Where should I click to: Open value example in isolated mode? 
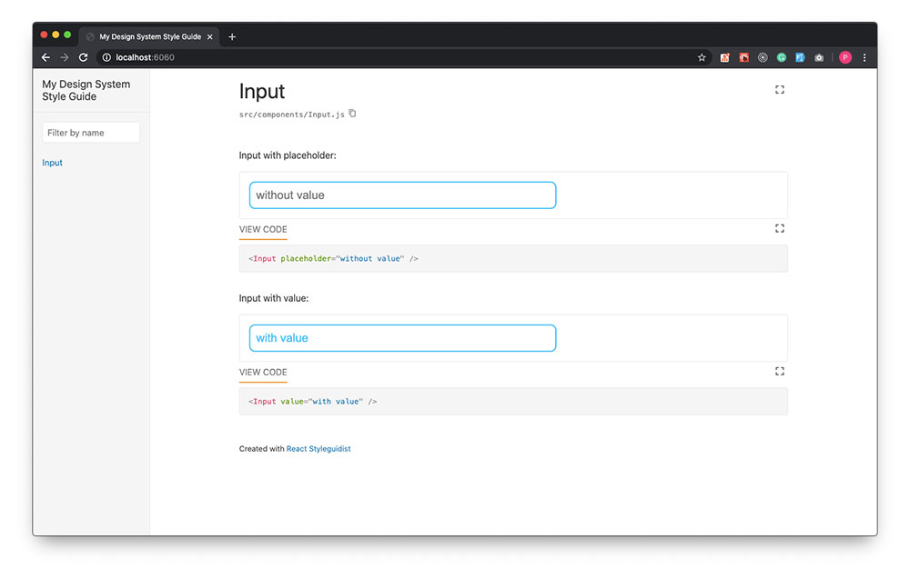click(x=780, y=371)
